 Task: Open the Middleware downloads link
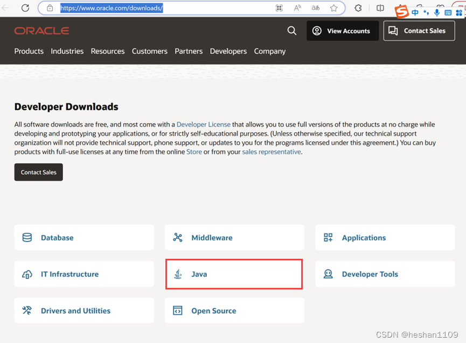click(212, 238)
